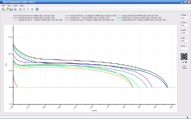Open the Test menu
Viewport: 191px width, 119px height.
point(9,6)
